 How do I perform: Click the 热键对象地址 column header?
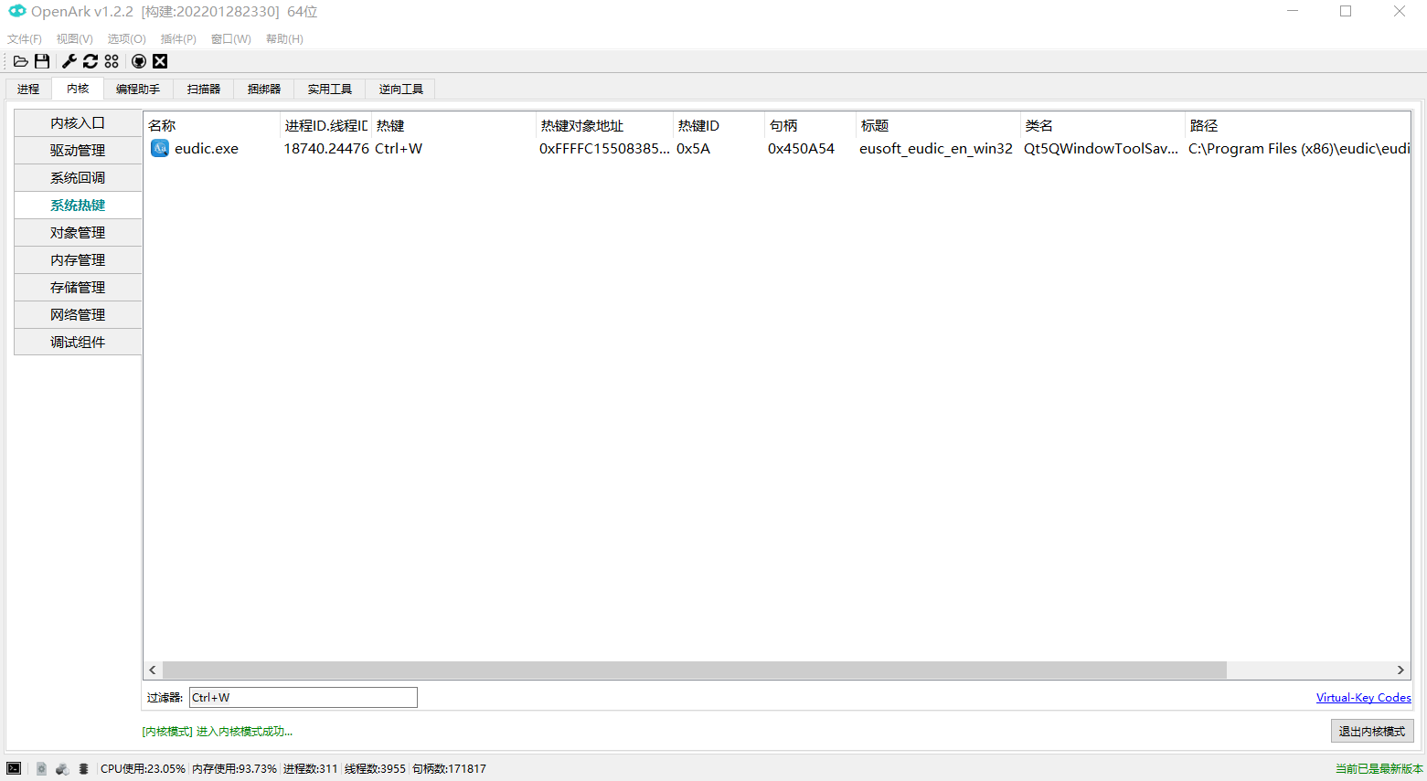click(x=604, y=125)
